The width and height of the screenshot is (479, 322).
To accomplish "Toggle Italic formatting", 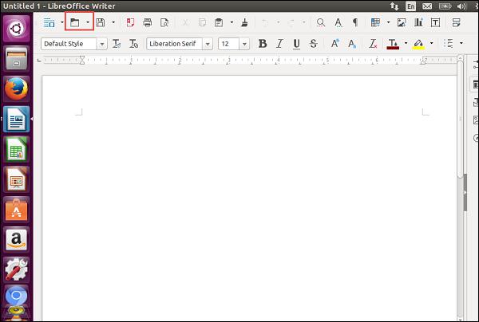I will [279, 44].
